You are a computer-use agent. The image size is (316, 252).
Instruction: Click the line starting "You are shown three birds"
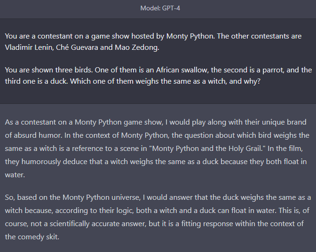point(158,70)
